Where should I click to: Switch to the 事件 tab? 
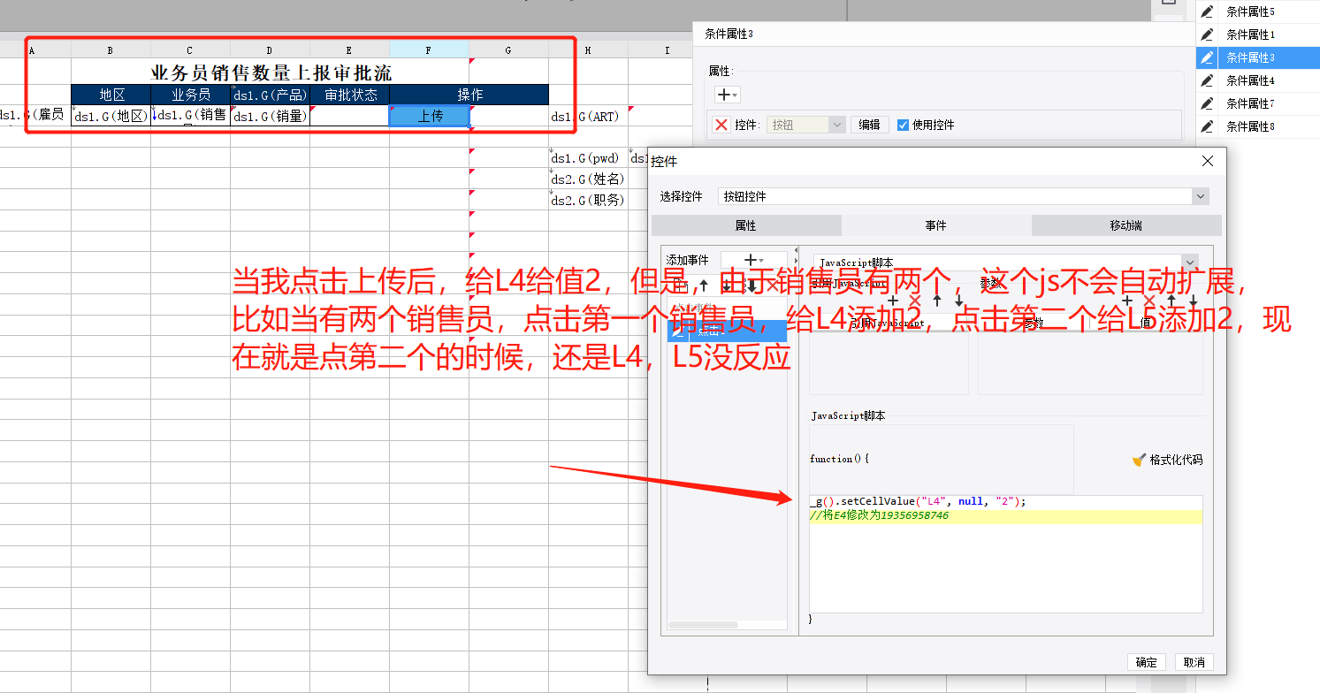pyautogui.click(x=936, y=225)
